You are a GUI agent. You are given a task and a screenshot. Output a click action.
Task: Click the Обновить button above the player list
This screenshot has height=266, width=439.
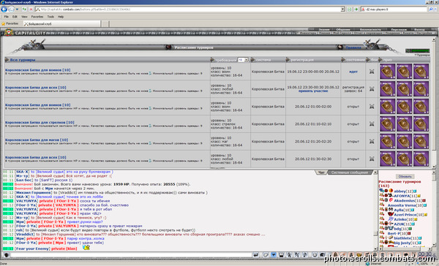point(405,177)
